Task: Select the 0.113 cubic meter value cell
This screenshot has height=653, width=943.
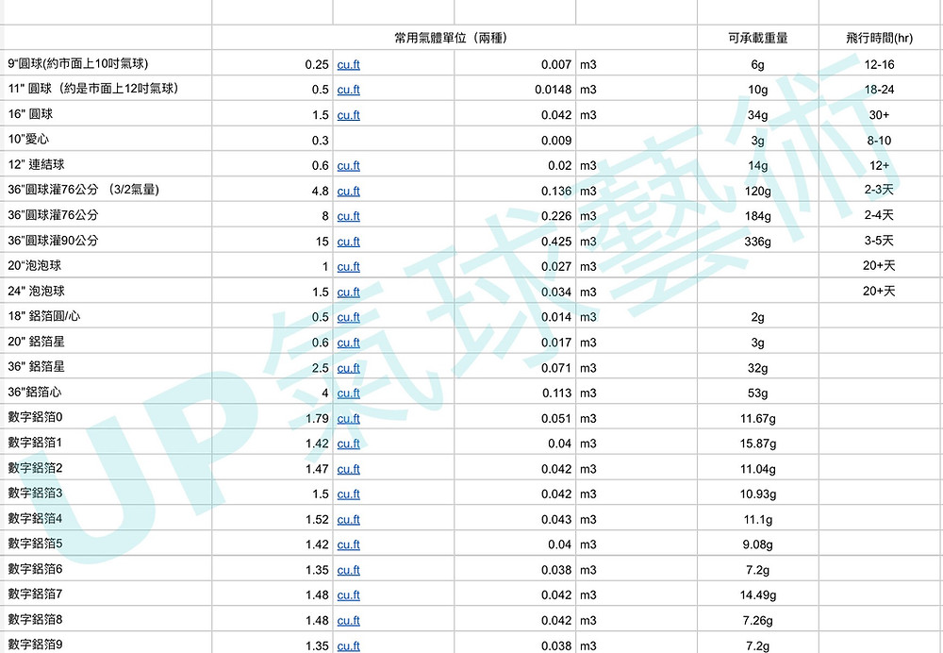Action: tap(515, 392)
